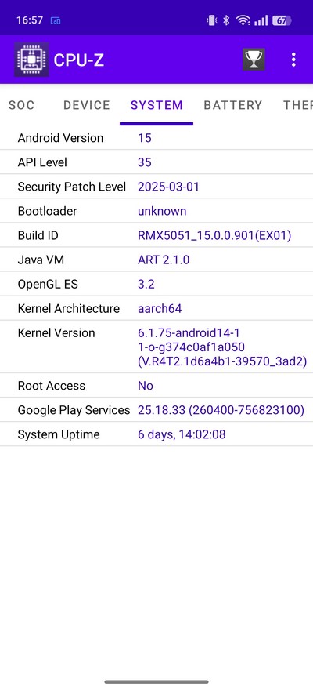Open the three-dot overflow menu
Image resolution: width=313 pixels, height=690 pixels.
[x=293, y=60]
